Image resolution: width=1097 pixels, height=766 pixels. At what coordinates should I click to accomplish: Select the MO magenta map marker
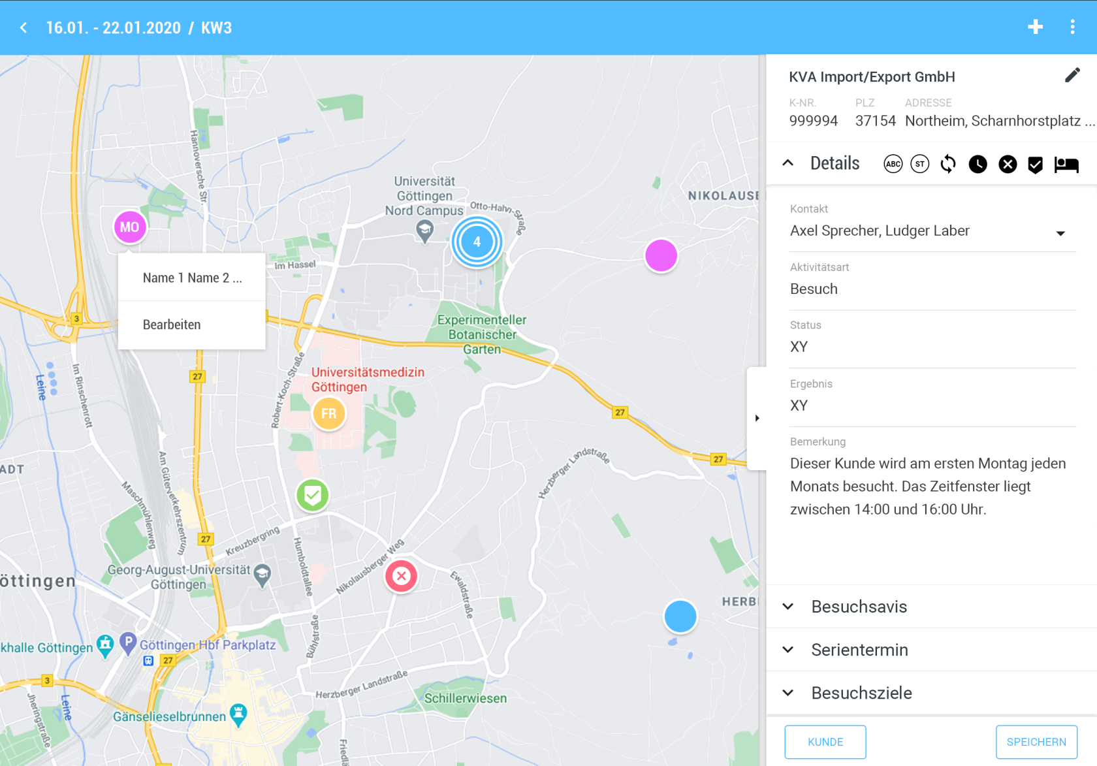[x=129, y=227]
